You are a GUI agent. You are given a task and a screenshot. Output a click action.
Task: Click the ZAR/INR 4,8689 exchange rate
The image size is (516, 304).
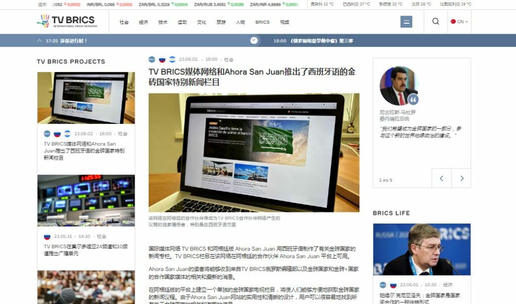(274, 4)
